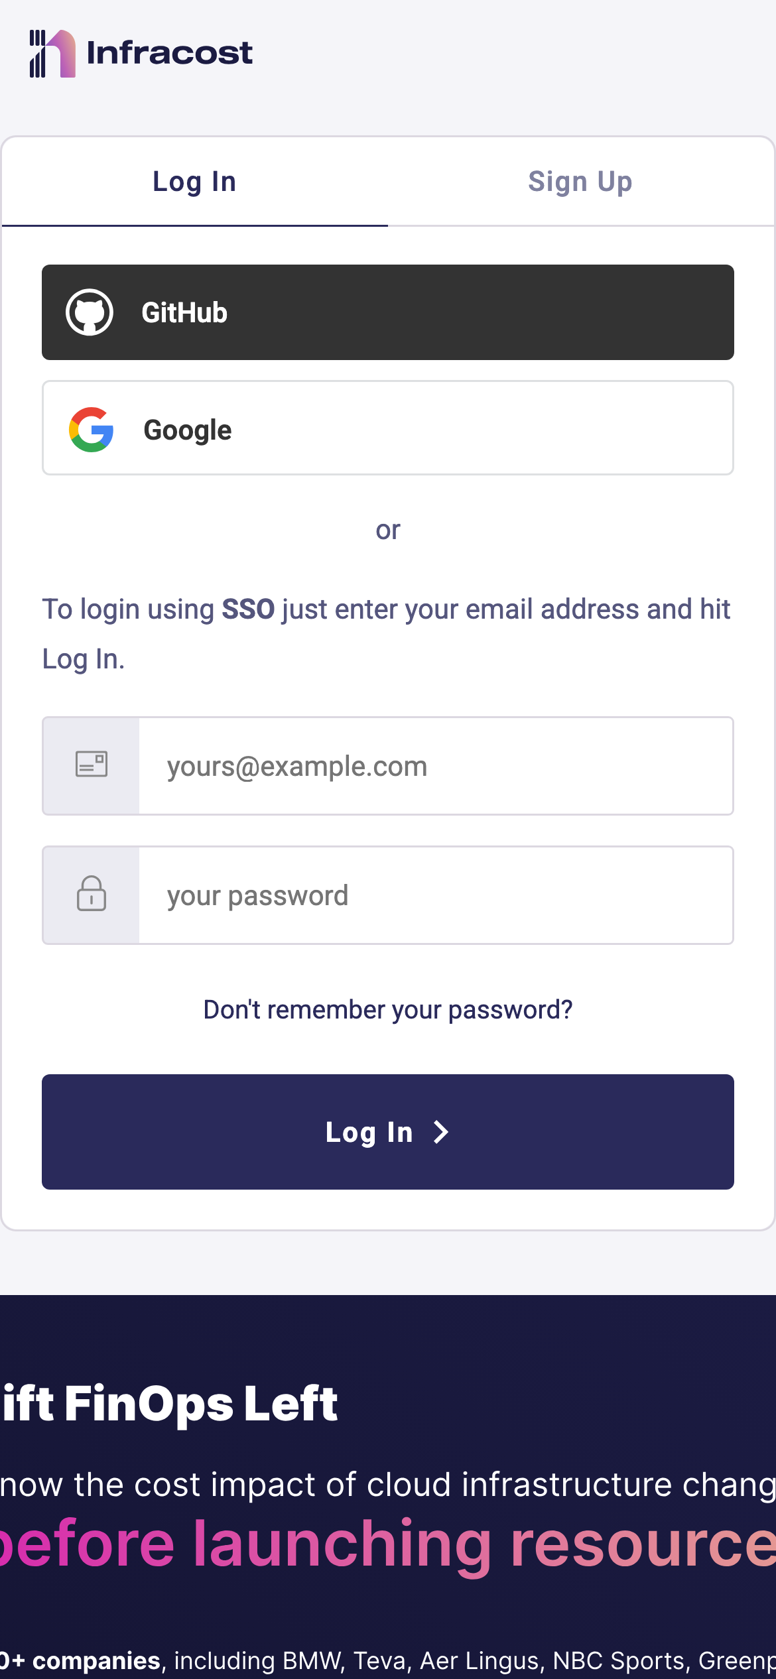Click the 'or' separator text
The image size is (776, 1679).
pos(388,530)
